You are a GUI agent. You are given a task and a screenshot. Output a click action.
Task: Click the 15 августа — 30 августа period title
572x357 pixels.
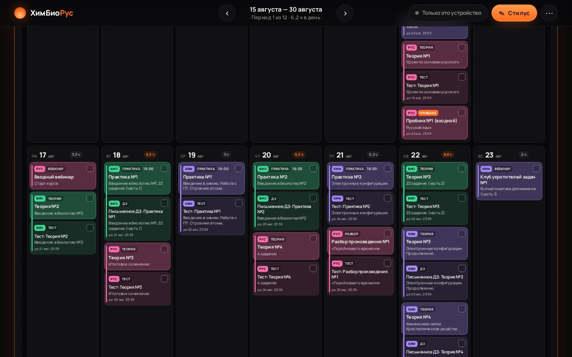click(286, 9)
